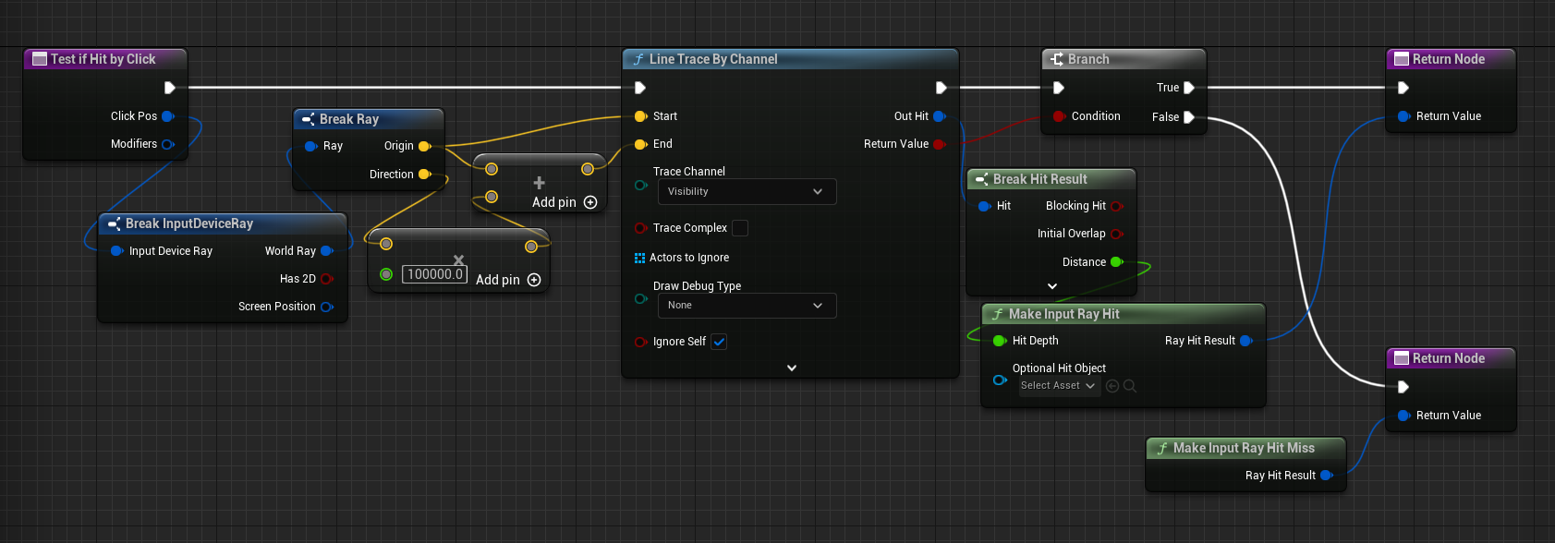Open the Draw Debug Type None dropdown
Screen dimensions: 1555x543
(747, 306)
